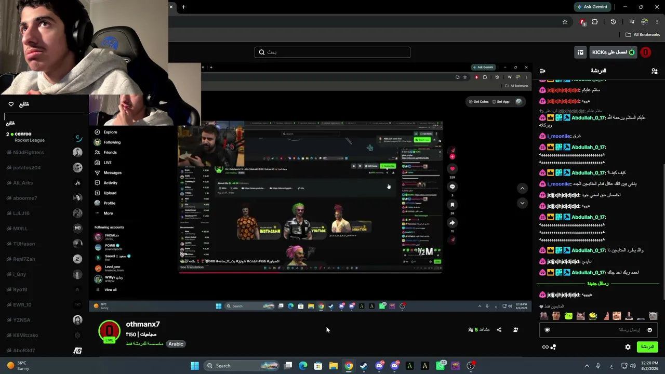Expand More in the streamed TikTok sidebar
665x374 pixels.
(x=103, y=213)
